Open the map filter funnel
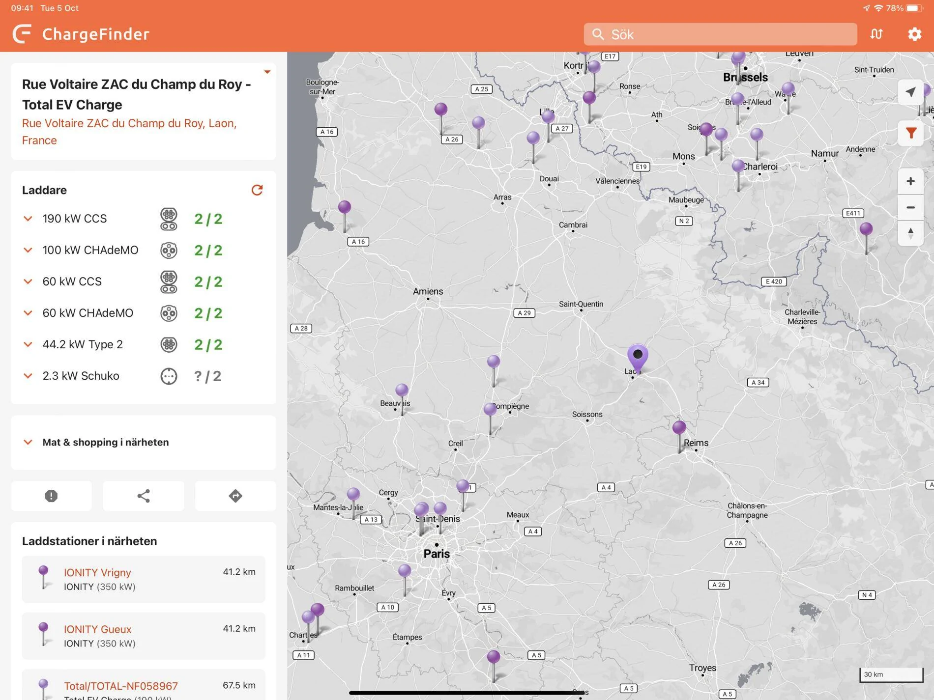This screenshot has height=700, width=934. click(x=910, y=133)
